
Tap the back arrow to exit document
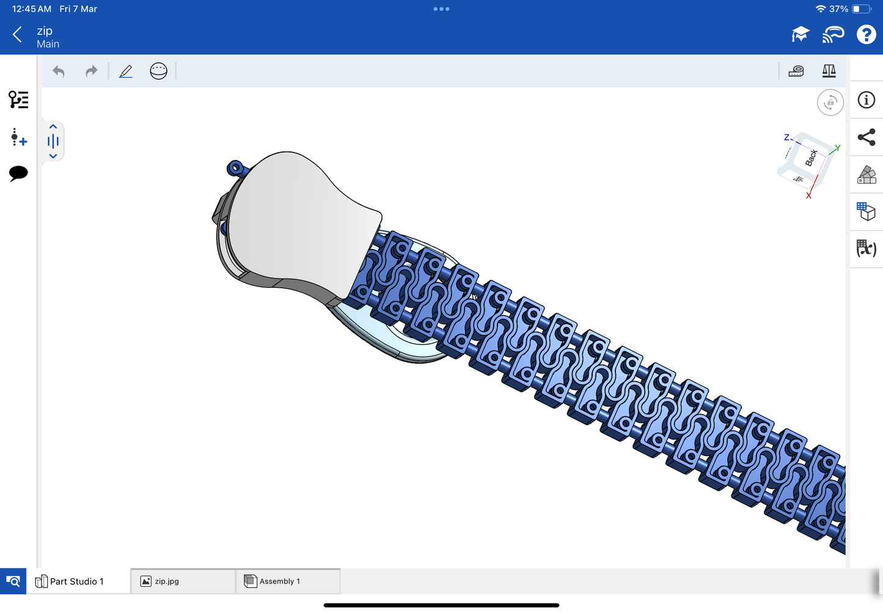point(17,35)
